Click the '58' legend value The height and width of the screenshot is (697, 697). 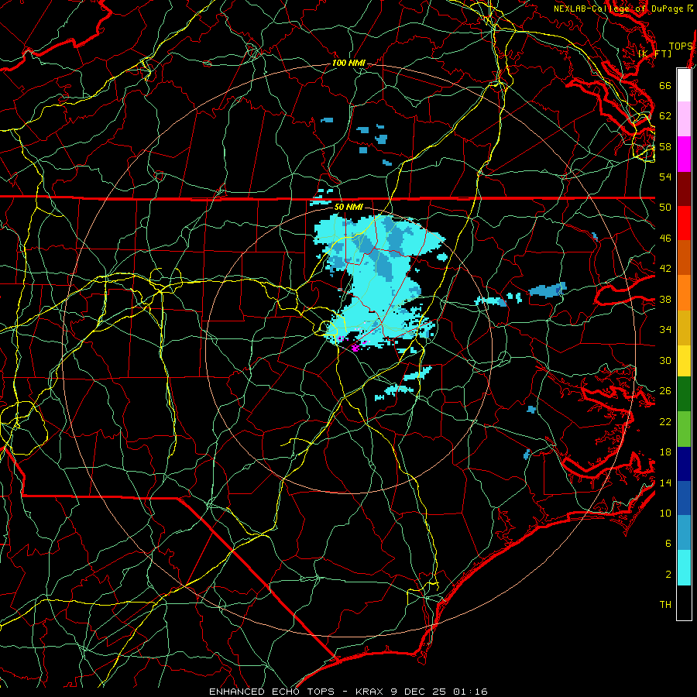click(x=665, y=146)
